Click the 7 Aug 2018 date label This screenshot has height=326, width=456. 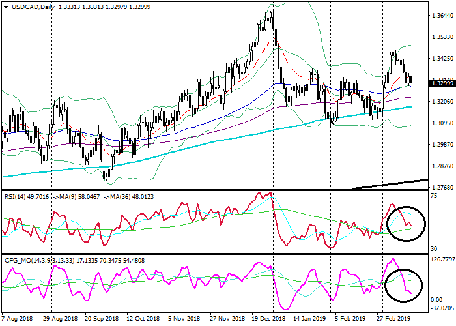click(18, 320)
